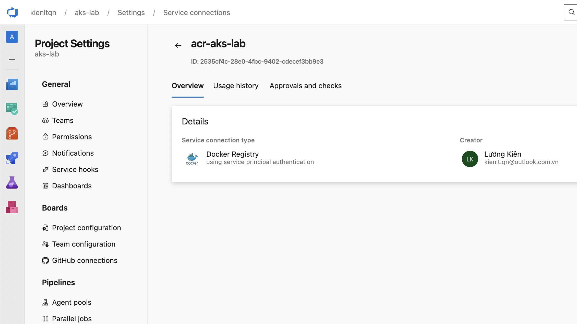
Task: Switch to Approvals and checks tab
Action: point(306,86)
